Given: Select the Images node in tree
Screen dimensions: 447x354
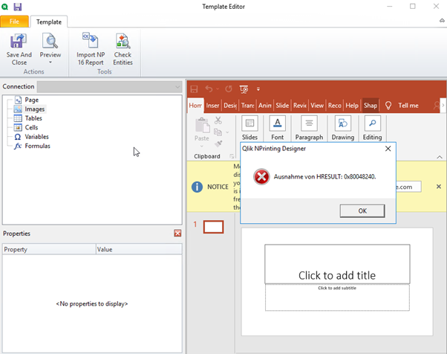Looking at the screenshot, I should tap(34, 109).
